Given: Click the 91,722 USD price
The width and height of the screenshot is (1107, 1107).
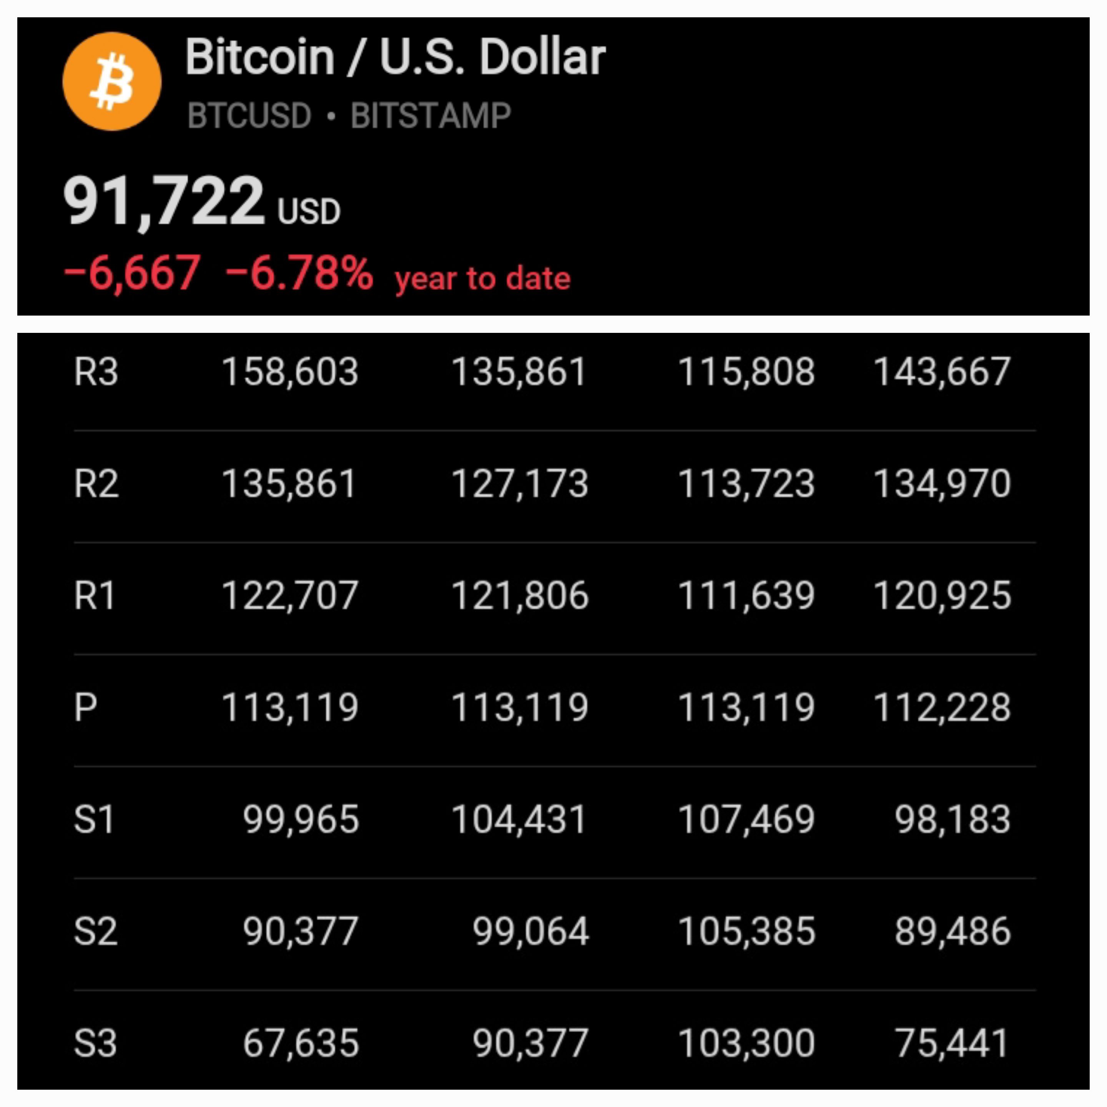Looking at the screenshot, I should coord(202,201).
